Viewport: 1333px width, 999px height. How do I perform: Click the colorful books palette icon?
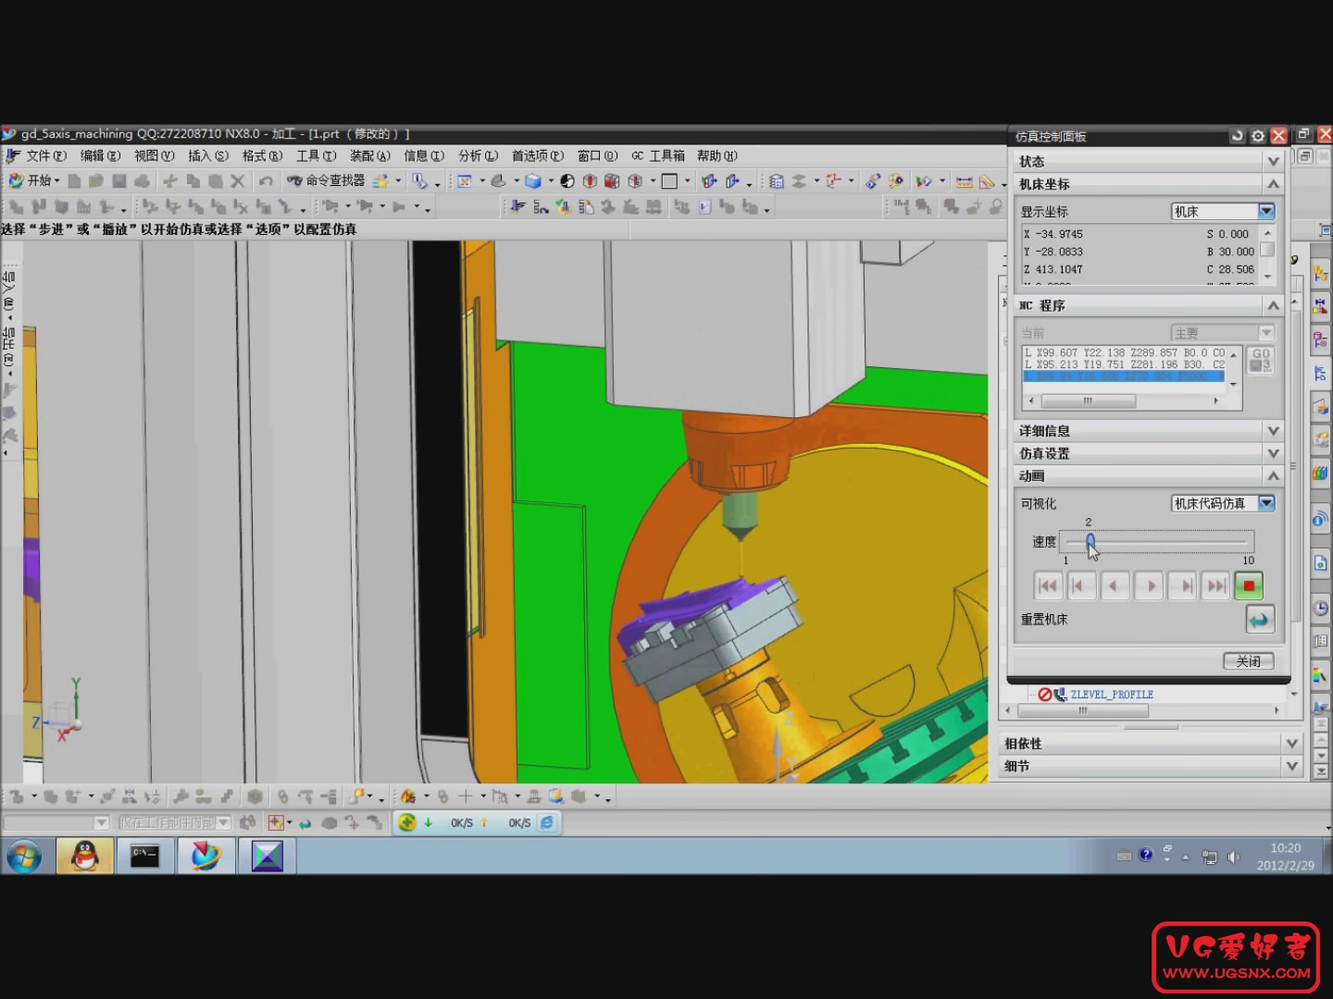(1321, 473)
